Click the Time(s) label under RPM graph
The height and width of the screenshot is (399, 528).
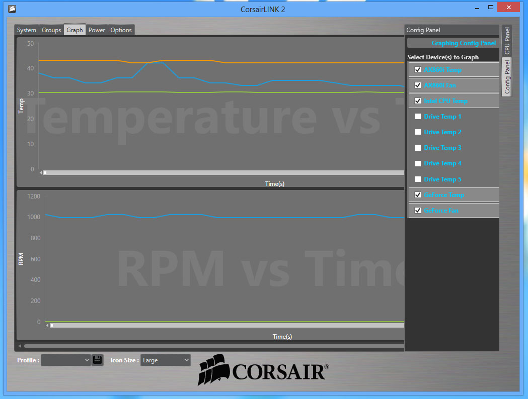(x=282, y=336)
